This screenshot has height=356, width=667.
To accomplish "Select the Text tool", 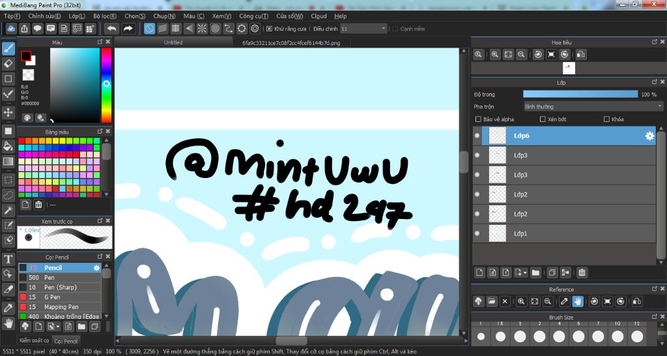I will tap(8, 259).
